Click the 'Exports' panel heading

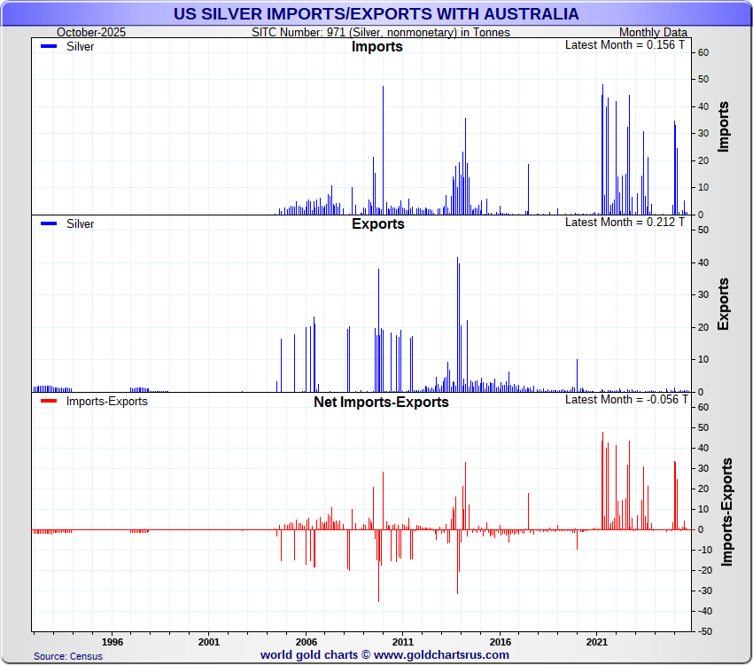pyautogui.click(x=377, y=224)
